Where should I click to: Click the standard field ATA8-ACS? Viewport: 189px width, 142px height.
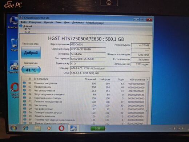[110, 68]
